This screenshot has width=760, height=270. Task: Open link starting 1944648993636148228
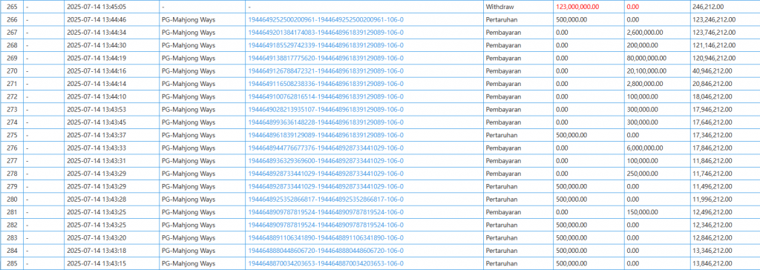pyautogui.click(x=326, y=122)
